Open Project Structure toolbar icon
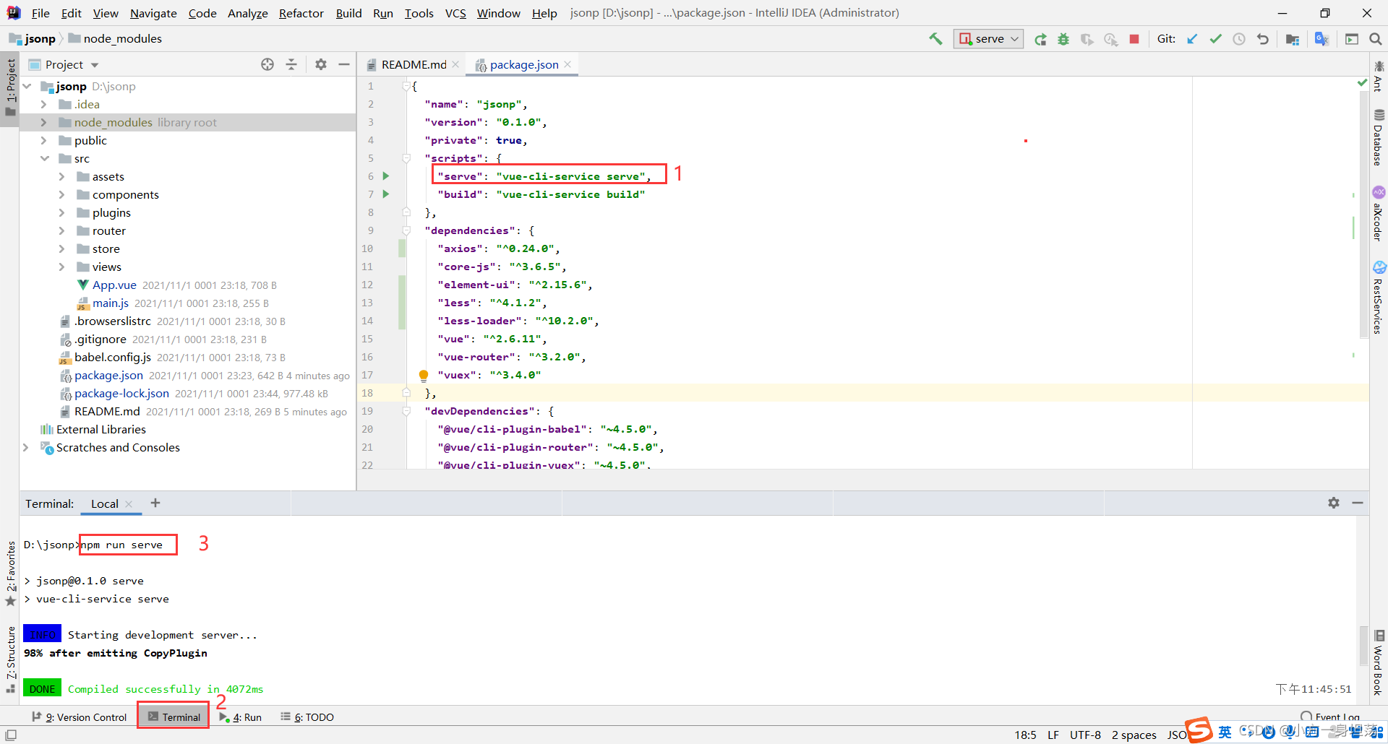 (x=1293, y=39)
